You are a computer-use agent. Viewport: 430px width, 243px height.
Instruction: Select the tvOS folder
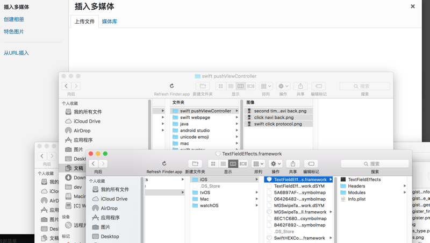point(225,192)
